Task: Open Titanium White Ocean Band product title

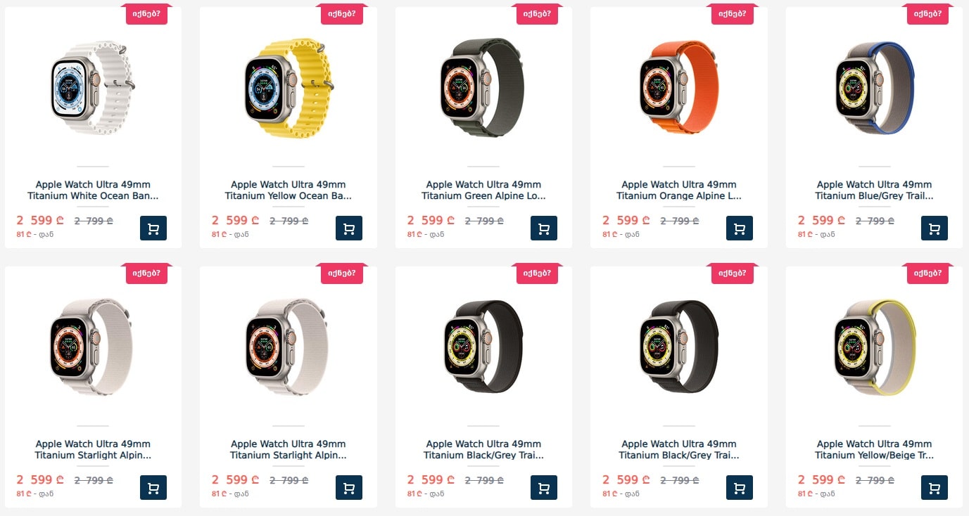Action: click(x=93, y=191)
